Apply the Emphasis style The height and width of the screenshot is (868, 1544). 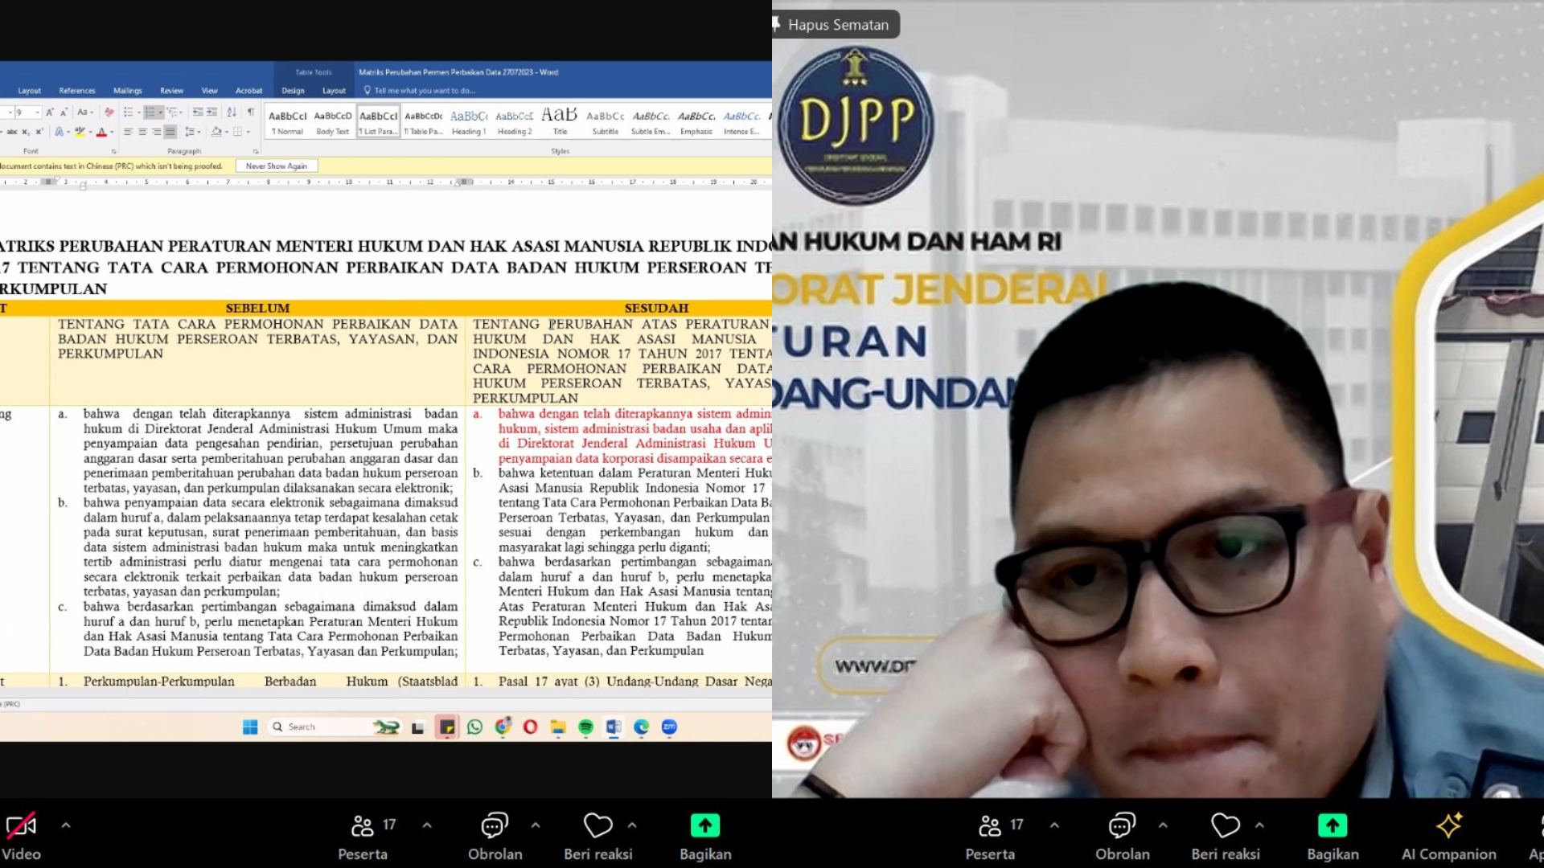coord(696,122)
